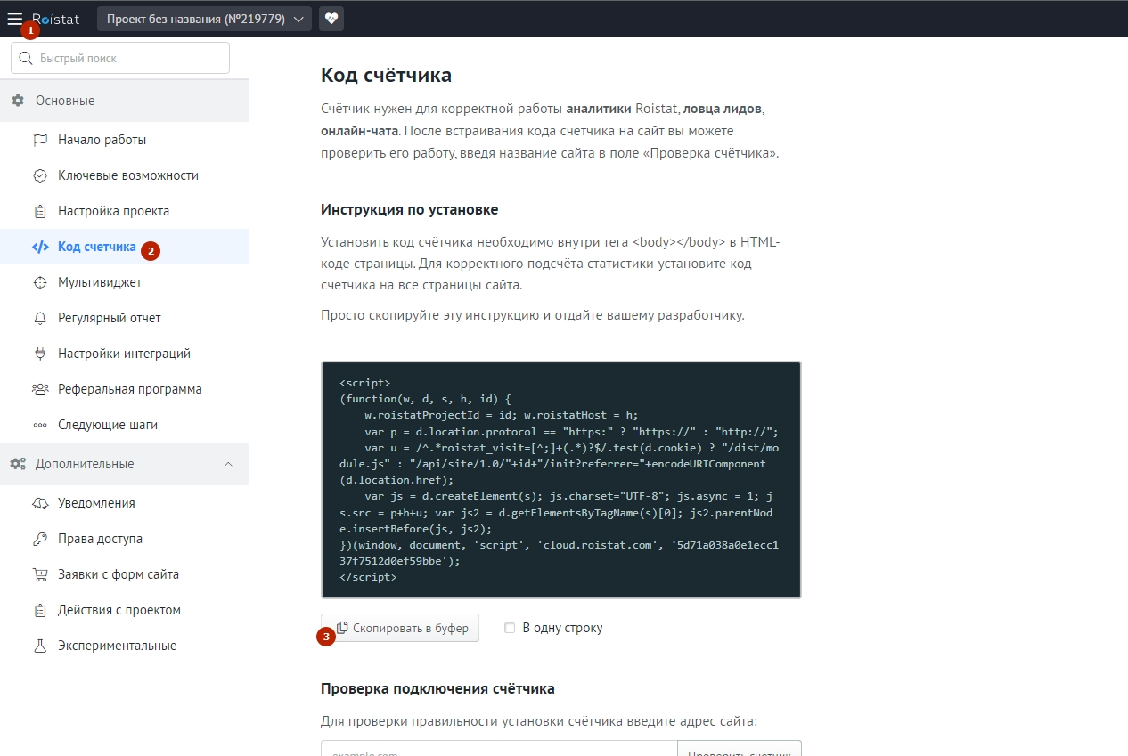Click the people icon for Реферальная программа
Screen dimensions: 1128x756
tap(39, 389)
